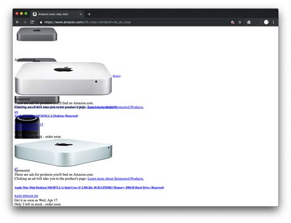Open the Chrome profile avatar

click(266, 22)
